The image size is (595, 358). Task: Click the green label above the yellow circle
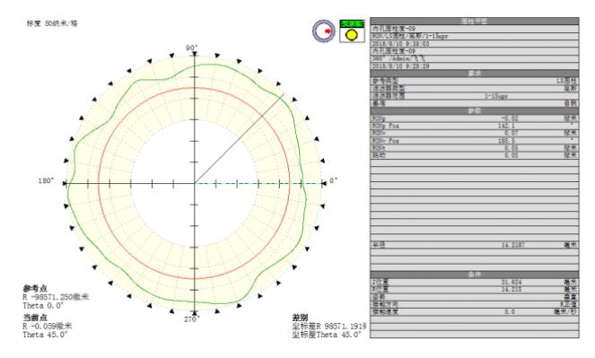[x=352, y=24]
